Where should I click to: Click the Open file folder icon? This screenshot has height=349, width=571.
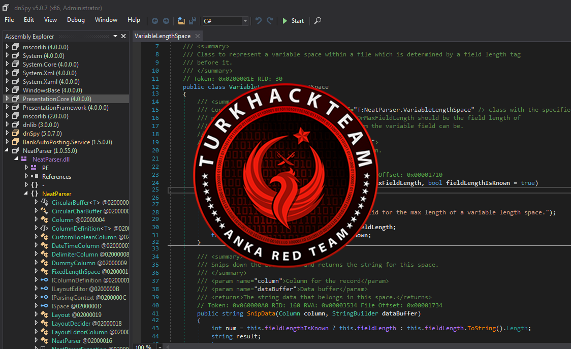[181, 21]
